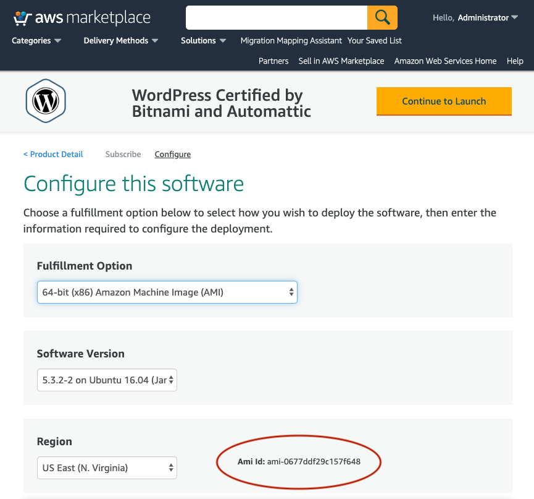
Task: Go to the Partners page
Action: click(273, 61)
